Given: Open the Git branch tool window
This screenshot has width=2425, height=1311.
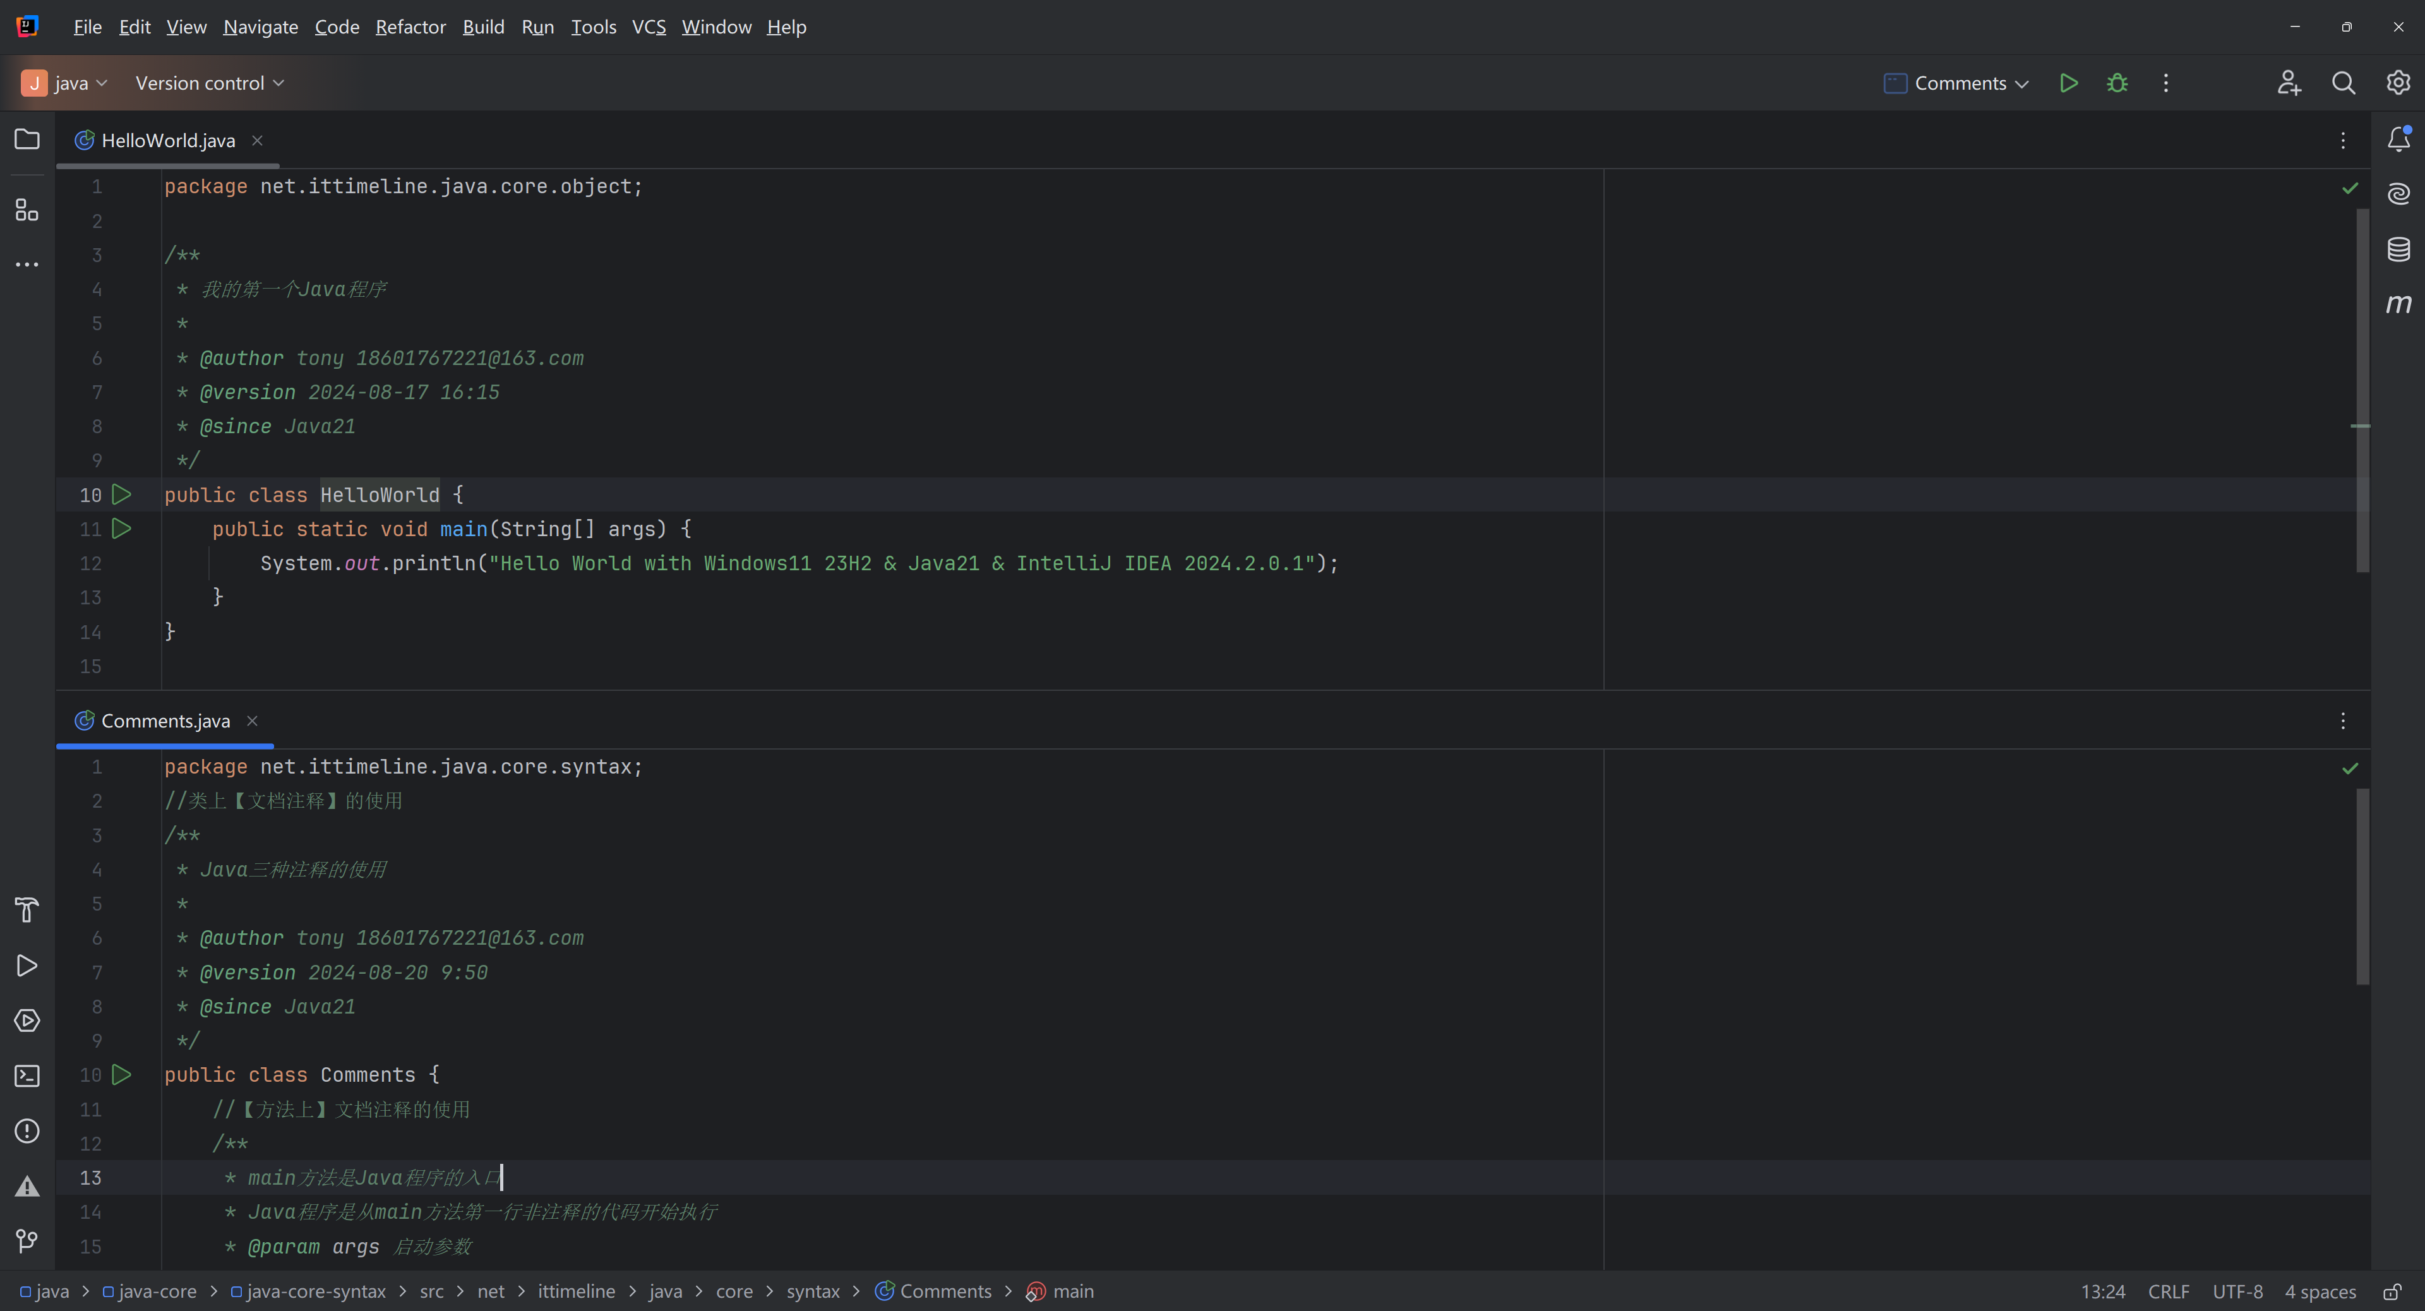Looking at the screenshot, I should 27,1242.
